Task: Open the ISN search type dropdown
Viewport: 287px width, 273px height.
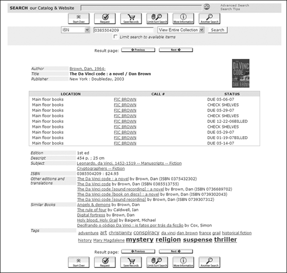Action: [76, 30]
